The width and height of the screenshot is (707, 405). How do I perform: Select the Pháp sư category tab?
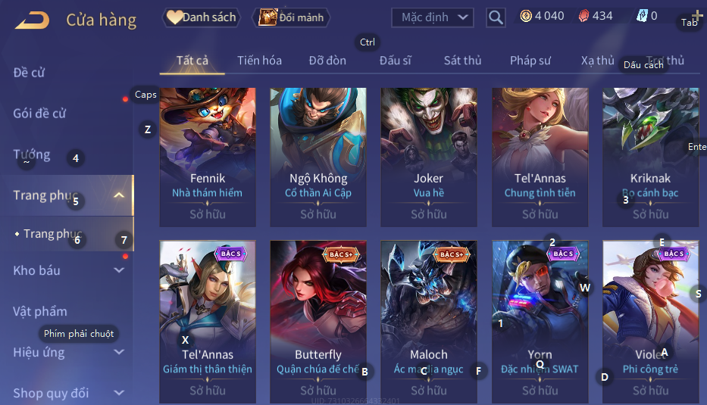click(x=530, y=61)
